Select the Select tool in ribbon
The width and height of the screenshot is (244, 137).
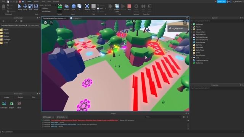[19, 7]
